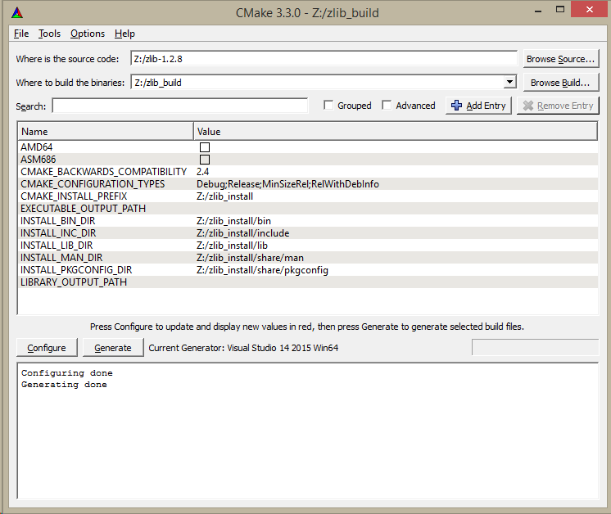Click the Search input field
611x514 pixels.
click(180, 106)
